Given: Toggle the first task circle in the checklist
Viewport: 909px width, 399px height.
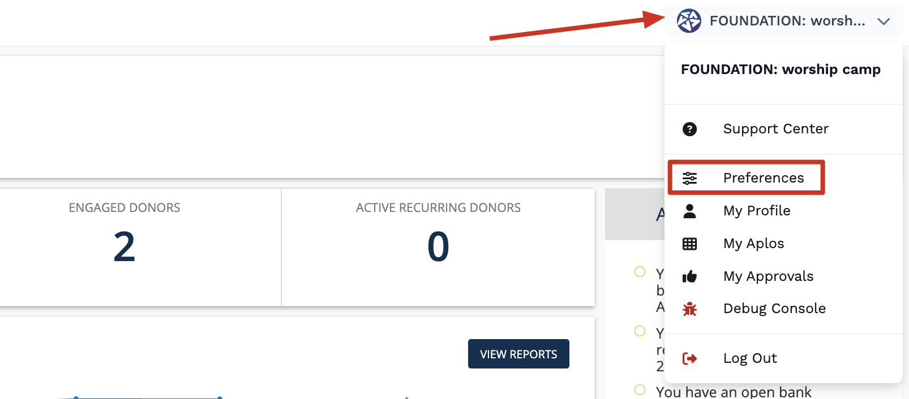Looking at the screenshot, I should click(x=640, y=272).
